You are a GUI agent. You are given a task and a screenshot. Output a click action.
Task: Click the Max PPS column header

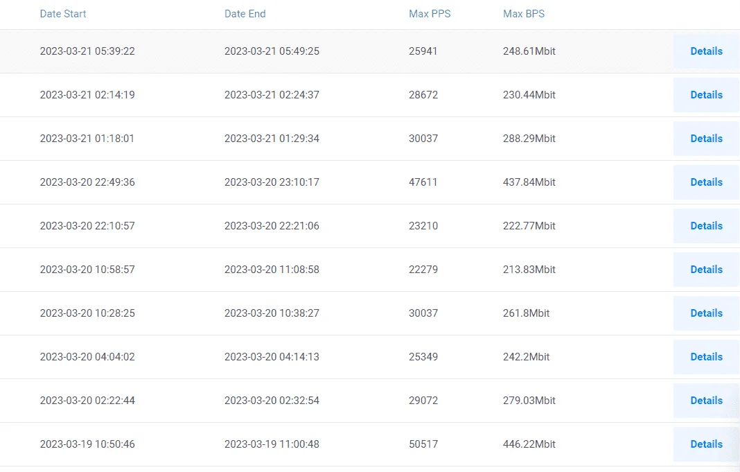(430, 14)
